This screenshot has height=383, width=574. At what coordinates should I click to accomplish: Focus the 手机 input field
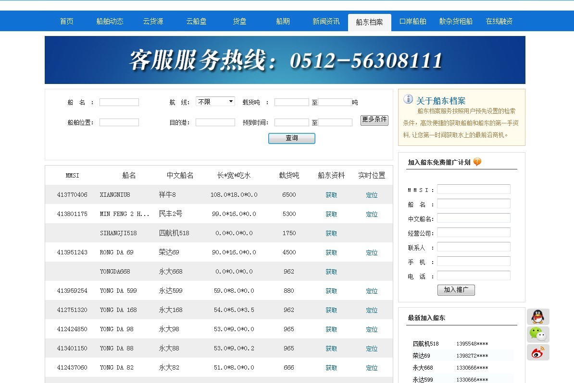pyautogui.click(x=474, y=261)
